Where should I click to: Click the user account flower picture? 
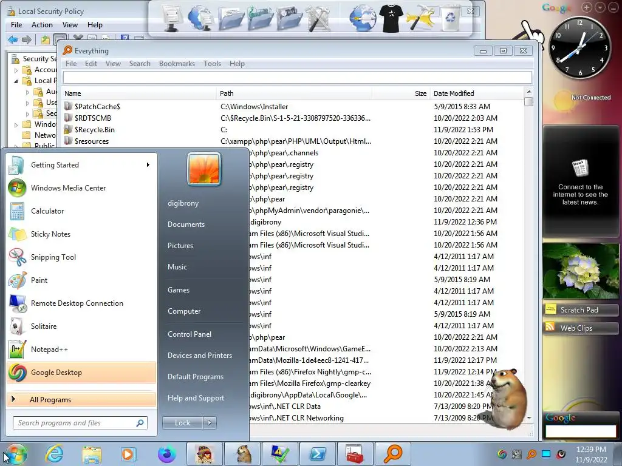(204, 169)
